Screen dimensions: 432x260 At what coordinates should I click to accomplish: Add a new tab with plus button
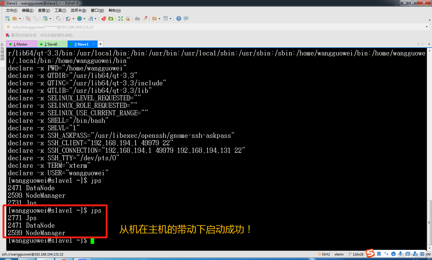tap(100, 44)
